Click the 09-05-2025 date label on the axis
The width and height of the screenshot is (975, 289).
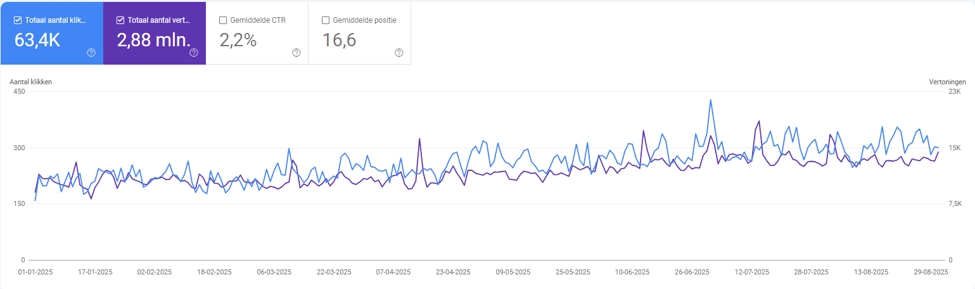pos(513,272)
